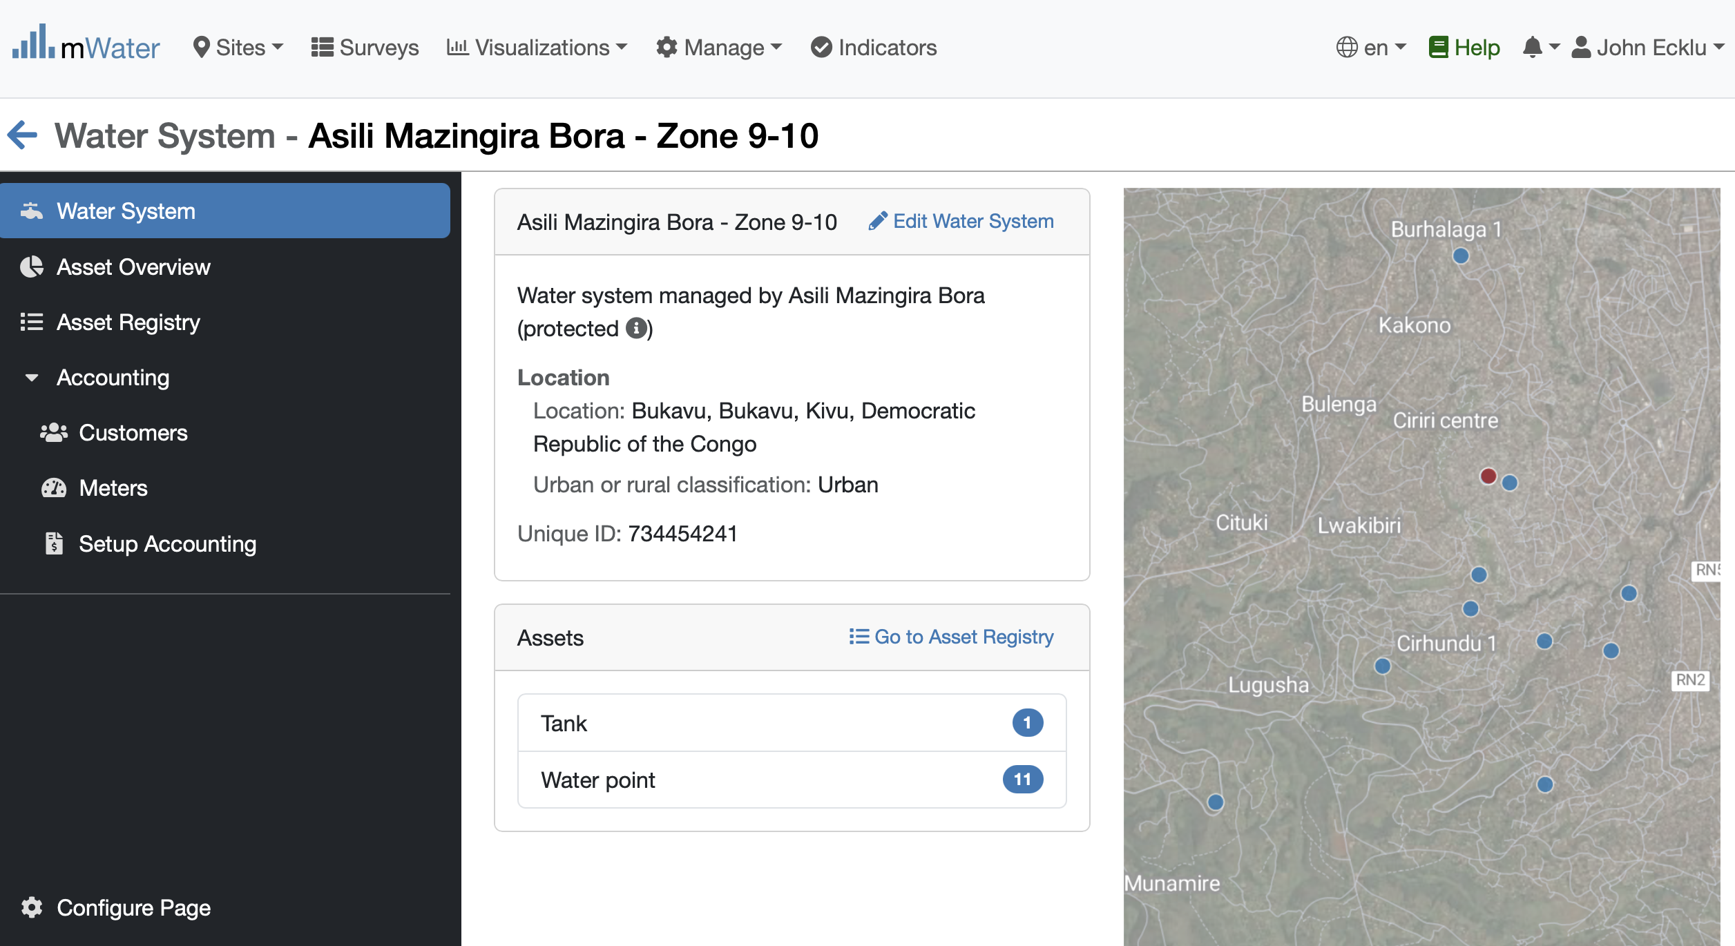Screen dimensions: 1735x946
Task: Select Asset Registry in sidebar
Action: pyautogui.click(x=225, y=322)
